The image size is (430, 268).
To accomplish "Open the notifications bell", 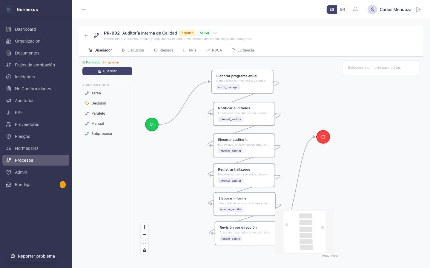I will pyautogui.click(x=355, y=9).
